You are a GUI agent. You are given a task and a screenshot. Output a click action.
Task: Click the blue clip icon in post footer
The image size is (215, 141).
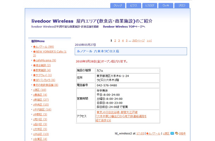coord(172,133)
